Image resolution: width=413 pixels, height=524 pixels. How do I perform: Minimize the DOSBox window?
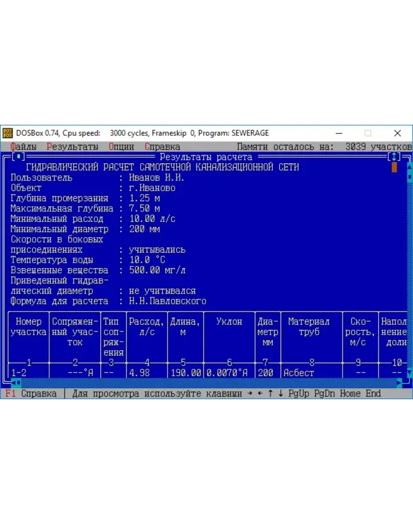(339, 133)
